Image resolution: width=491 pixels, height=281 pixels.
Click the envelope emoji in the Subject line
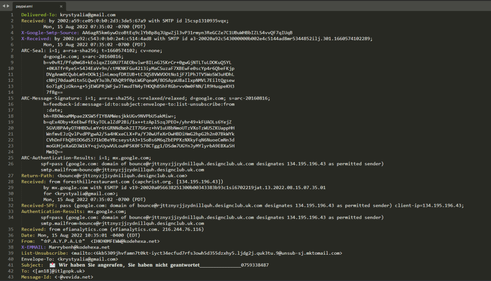pos(52,265)
